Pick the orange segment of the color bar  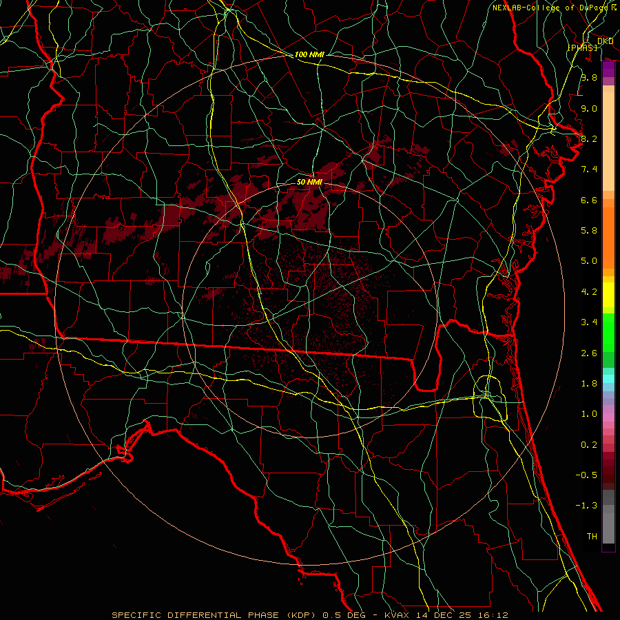coord(608,237)
